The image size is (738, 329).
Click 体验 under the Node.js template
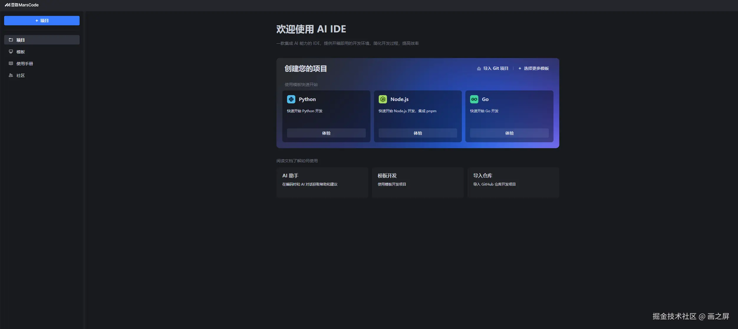pyautogui.click(x=418, y=133)
